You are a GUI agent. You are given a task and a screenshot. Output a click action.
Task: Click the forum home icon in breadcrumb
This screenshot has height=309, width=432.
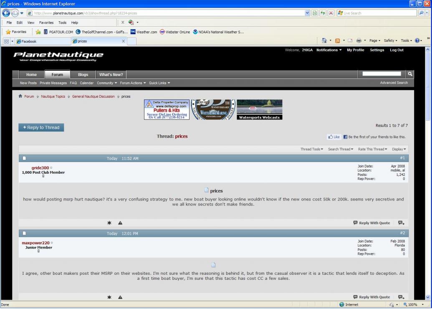coord(20,96)
